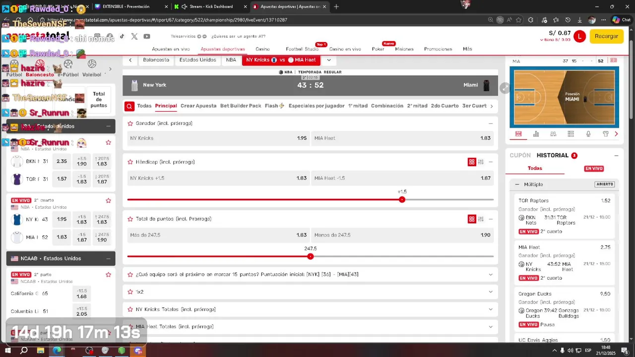
Task: Expand the MIA Heat Totales market
Action: (x=491, y=327)
